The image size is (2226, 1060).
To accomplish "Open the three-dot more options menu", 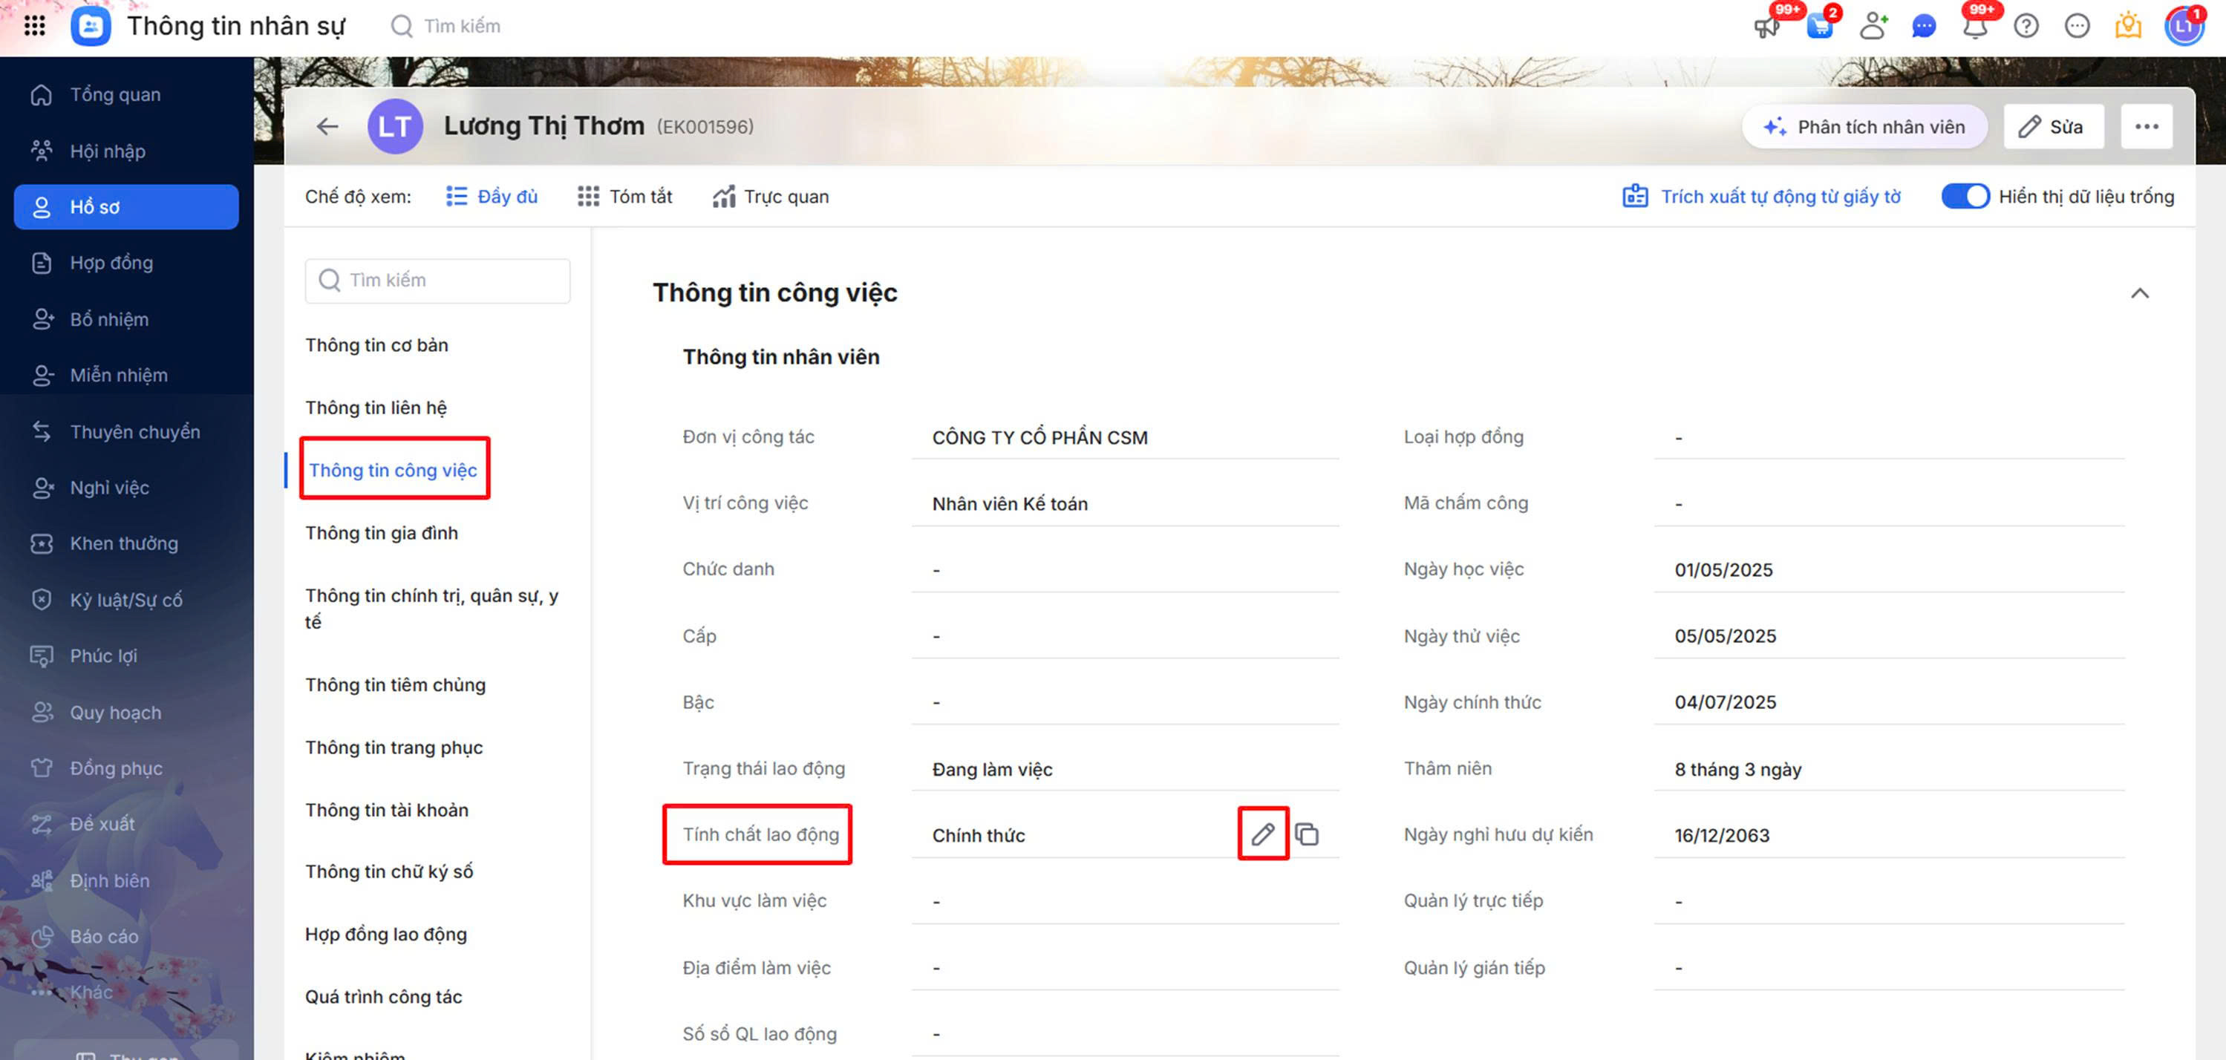I will 2147,127.
